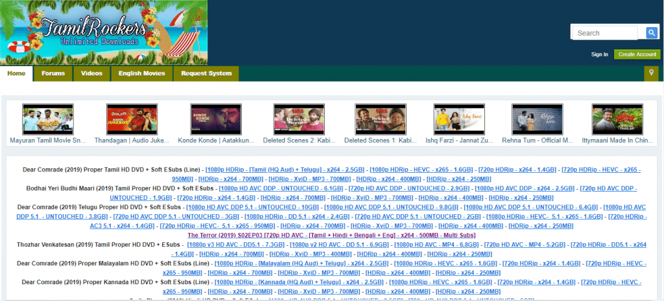
Task: Click the Create Account button
Action: click(x=637, y=54)
